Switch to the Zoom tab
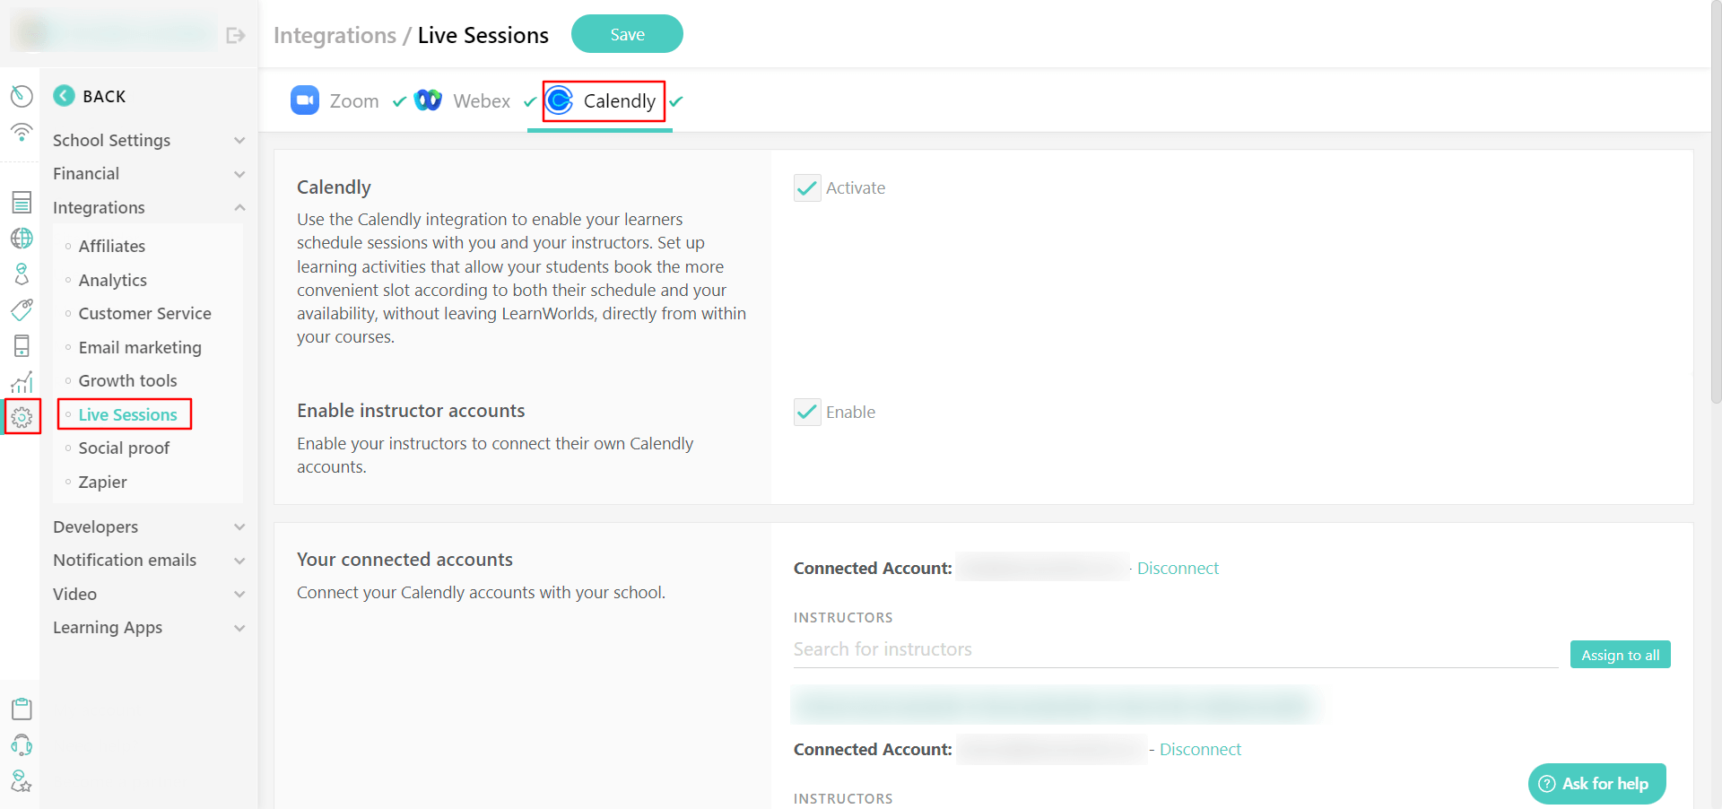The image size is (1722, 809). 335,100
